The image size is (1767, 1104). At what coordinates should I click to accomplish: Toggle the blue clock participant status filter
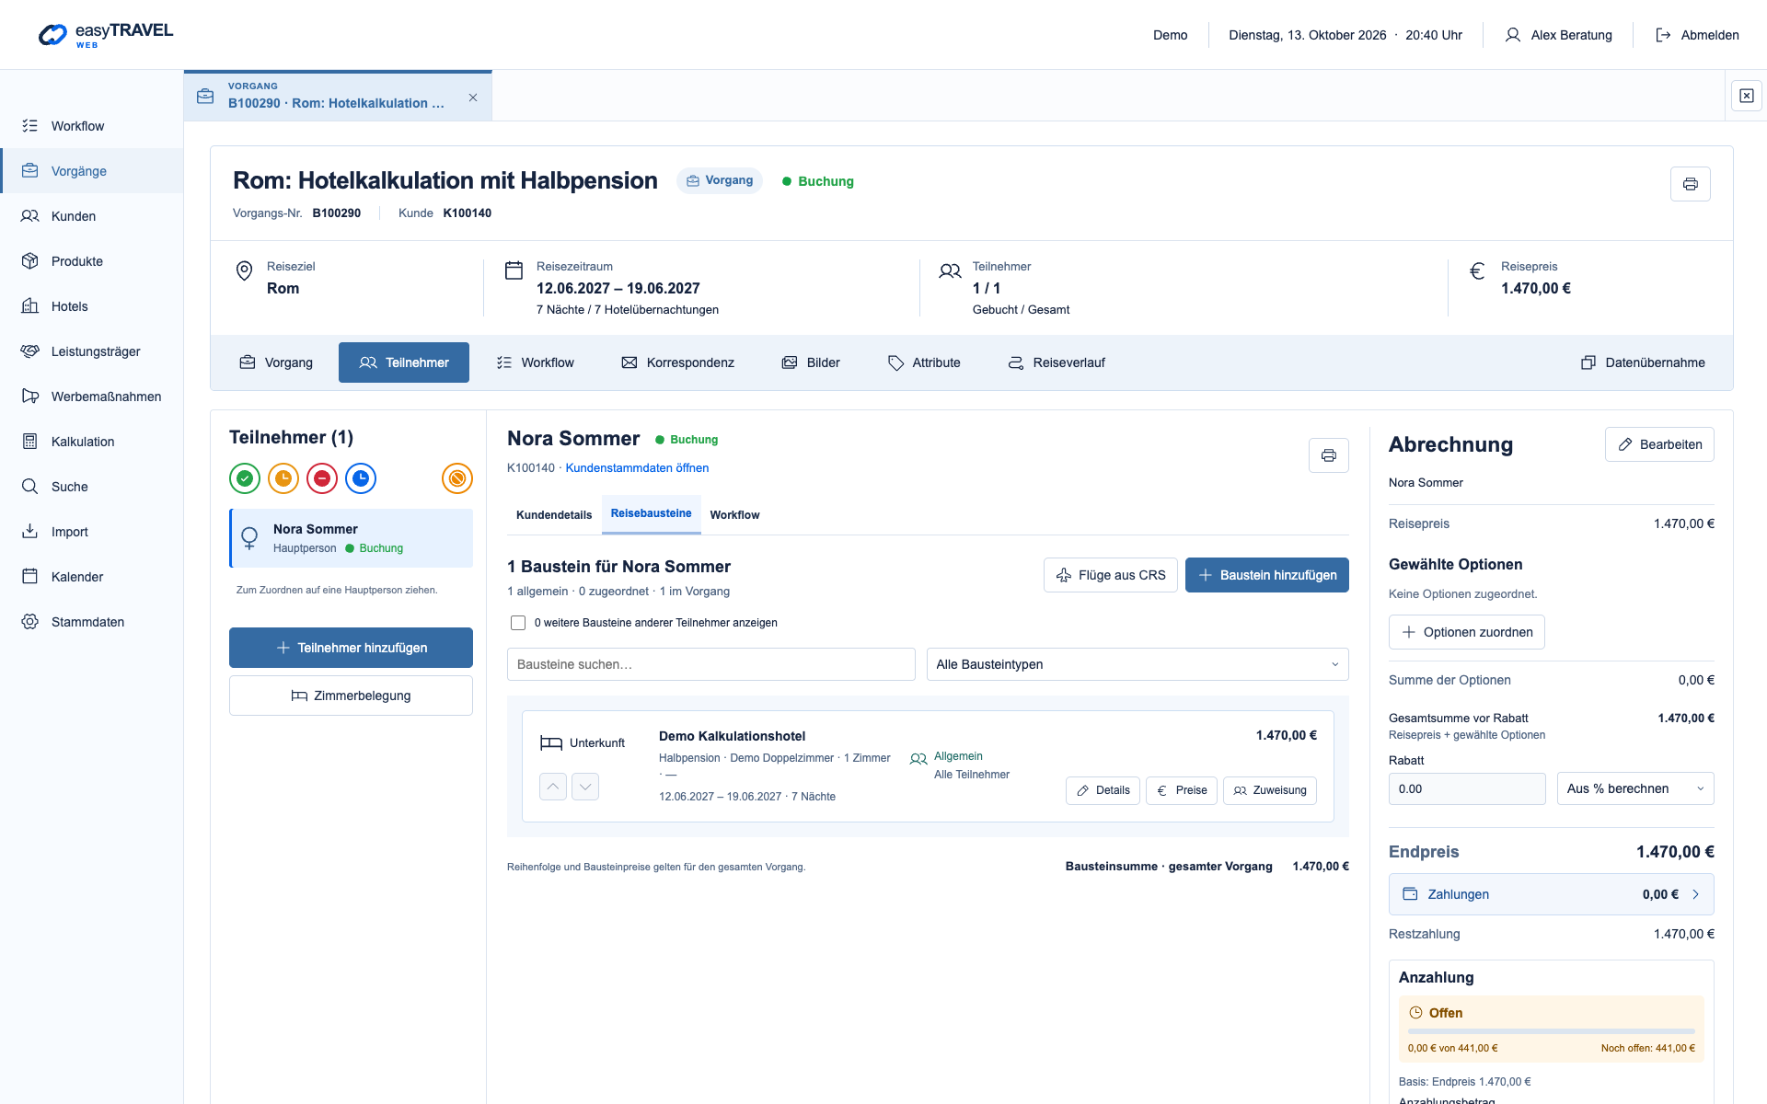point(361,478)
